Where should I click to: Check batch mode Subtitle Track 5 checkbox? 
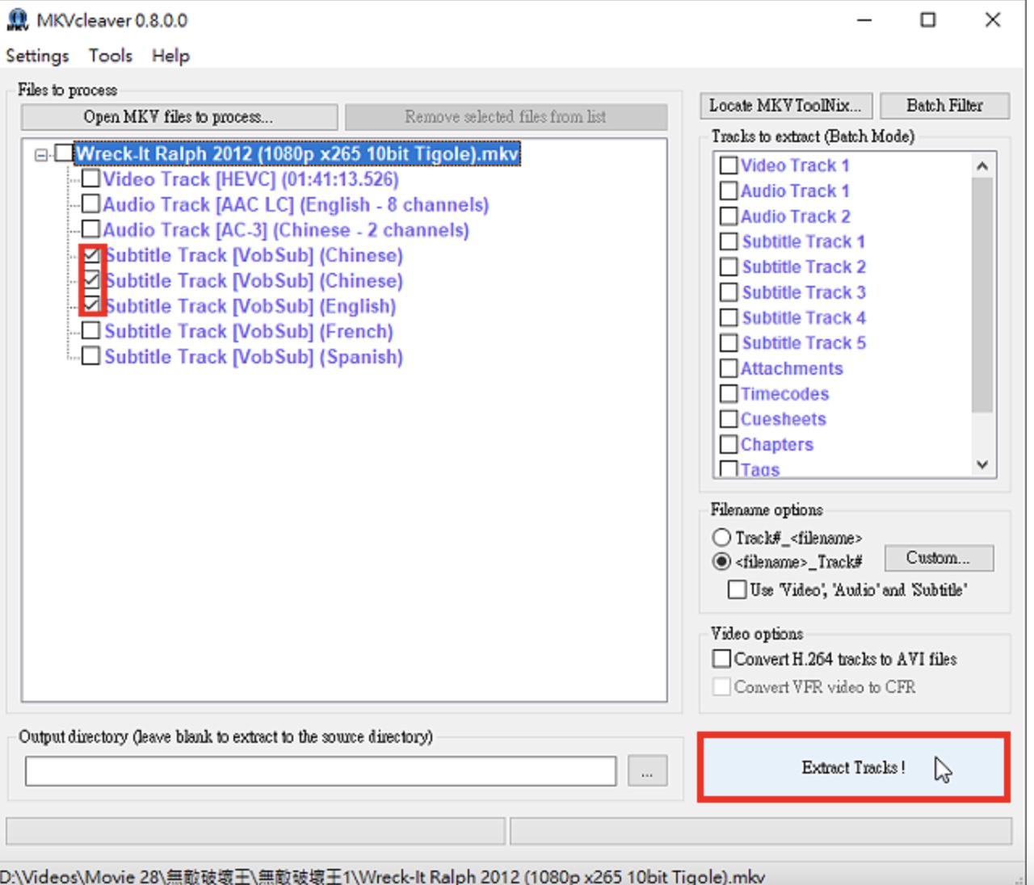point(729,343)
